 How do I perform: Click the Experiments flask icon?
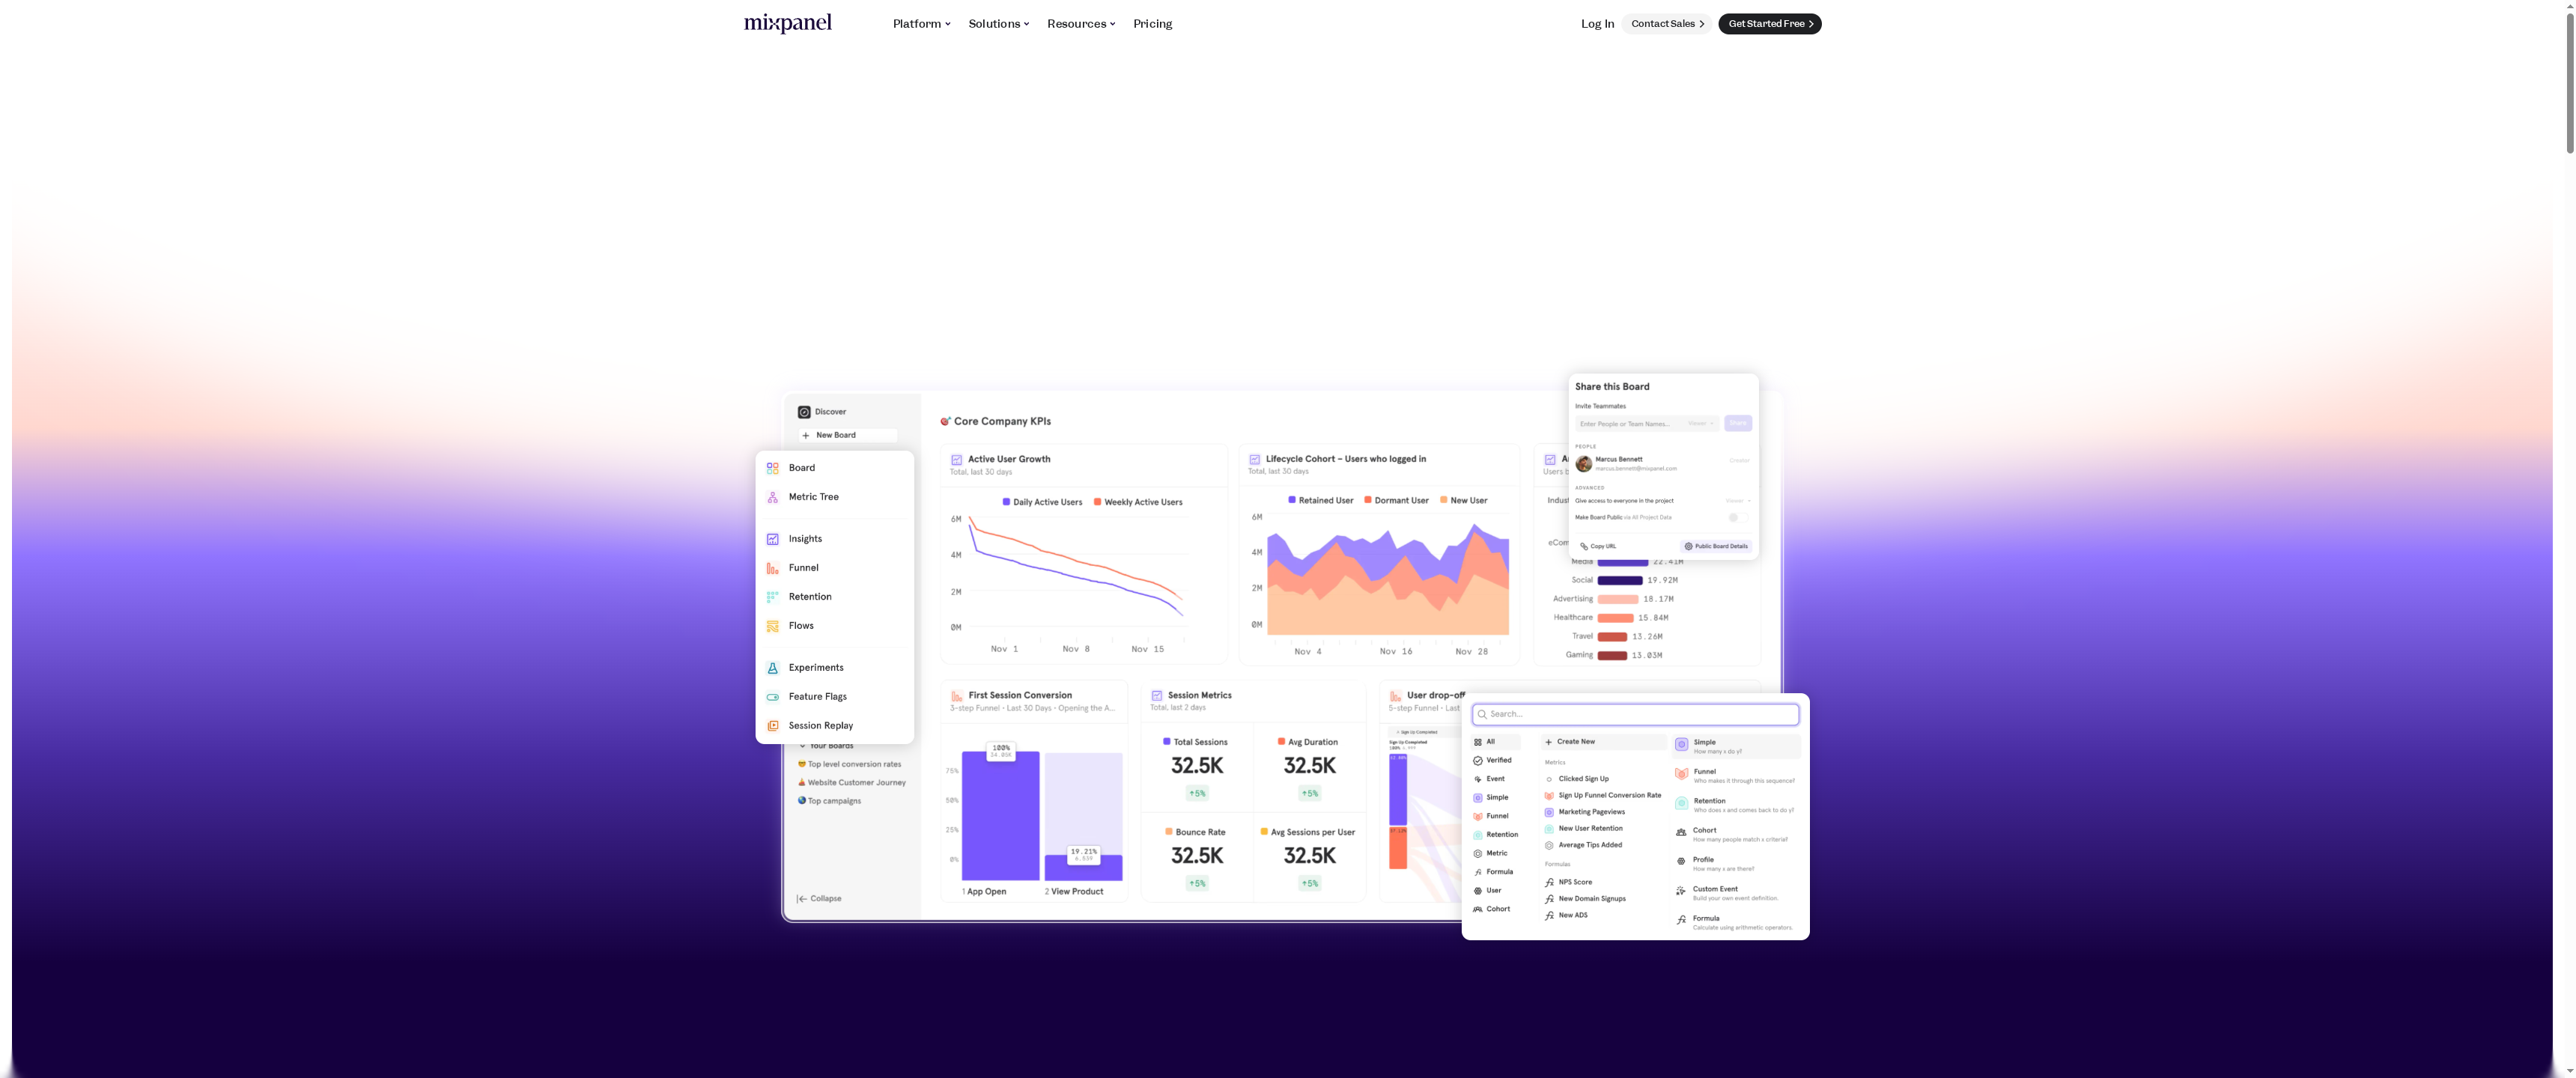(772, 667)
